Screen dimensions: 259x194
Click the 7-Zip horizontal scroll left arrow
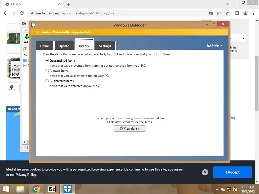pyautogui.click(x=25, y=142)
